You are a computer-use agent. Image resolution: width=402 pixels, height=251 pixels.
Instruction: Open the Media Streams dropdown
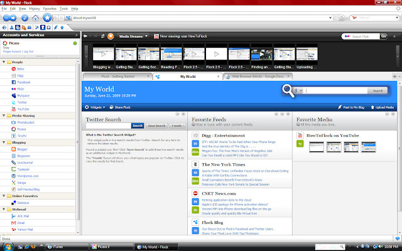133,36
